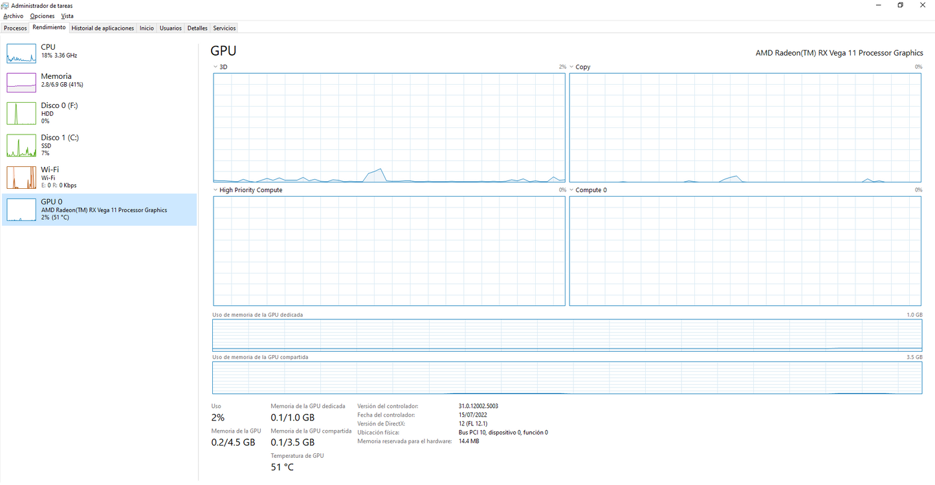This screenshot has width=935, height=485.
Task: Switch to Historial de aplicaciones tab
Action: point(103,28)
